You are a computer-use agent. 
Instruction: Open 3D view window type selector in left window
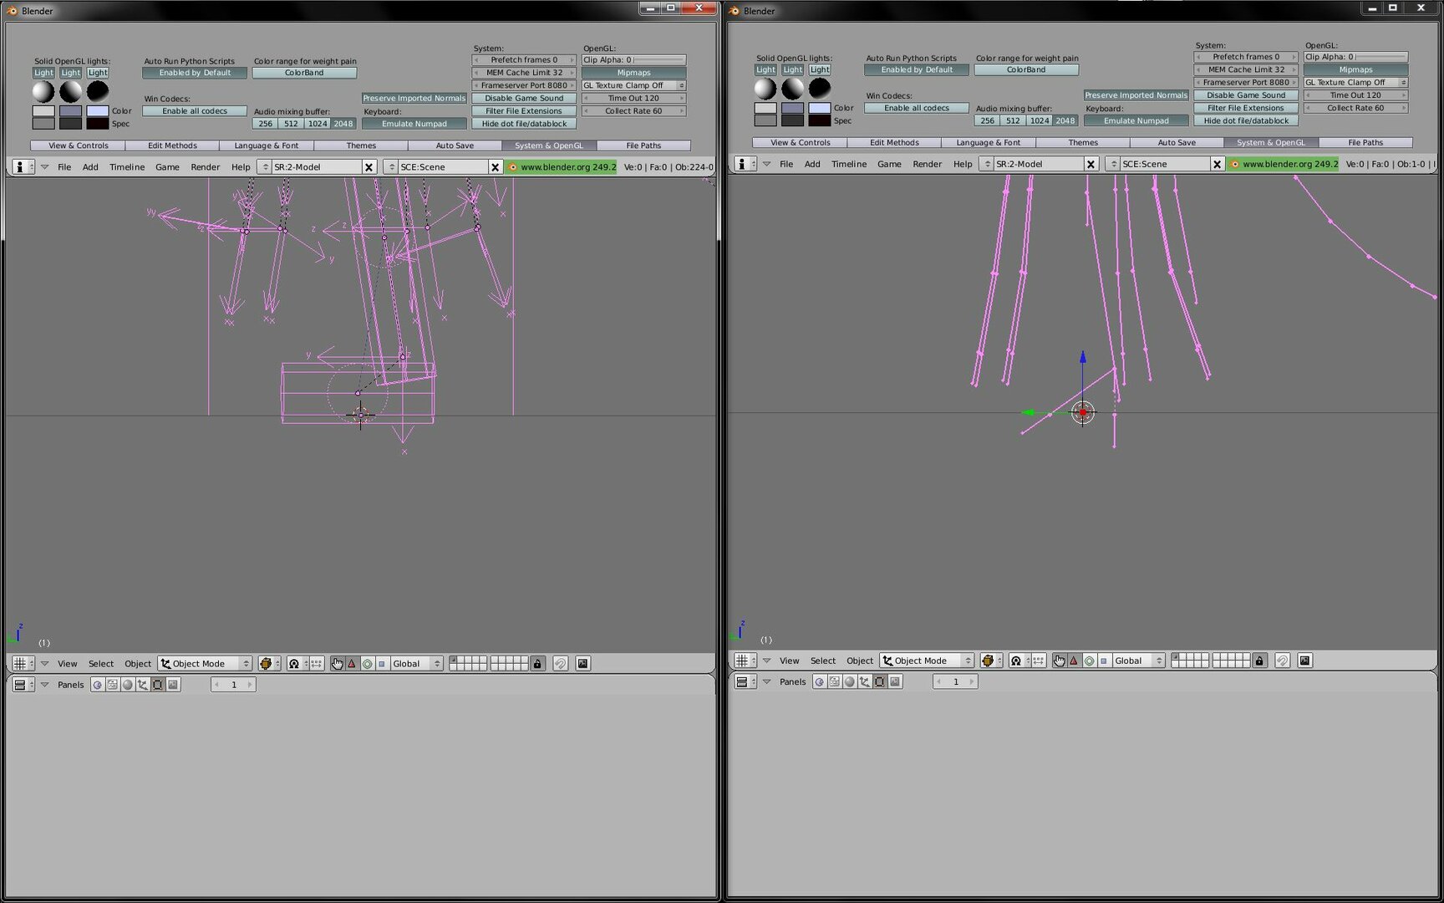tap(22, 663)
